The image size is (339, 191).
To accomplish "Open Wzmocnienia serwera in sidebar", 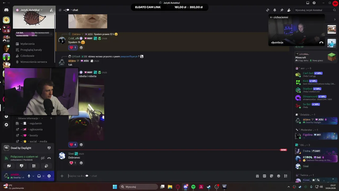I will (x=34, y=62).
